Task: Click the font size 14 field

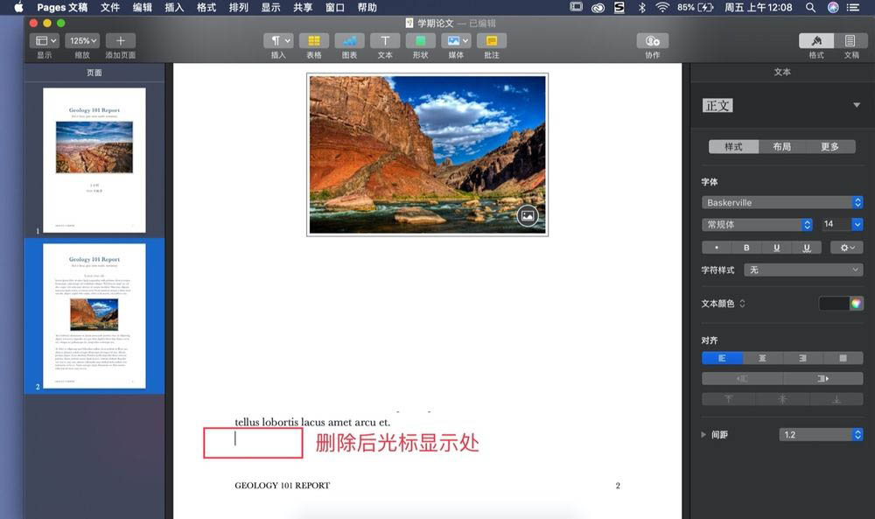Action: (x=836, y=224)
